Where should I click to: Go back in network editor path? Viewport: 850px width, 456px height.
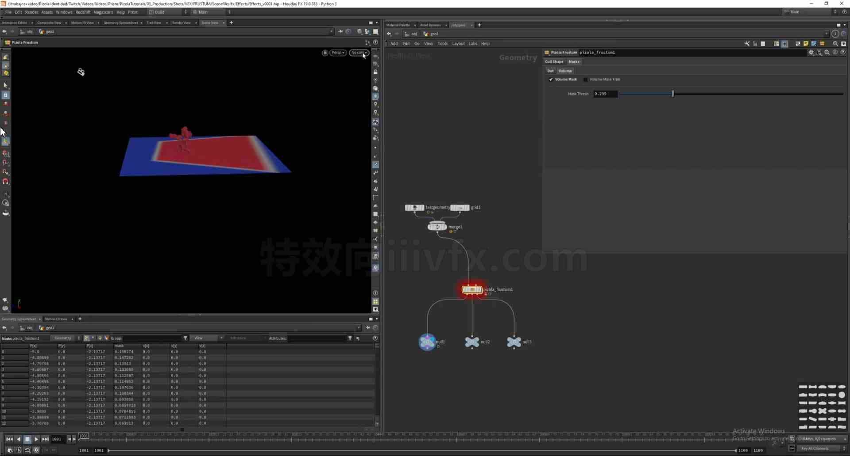tap(389, 34)
